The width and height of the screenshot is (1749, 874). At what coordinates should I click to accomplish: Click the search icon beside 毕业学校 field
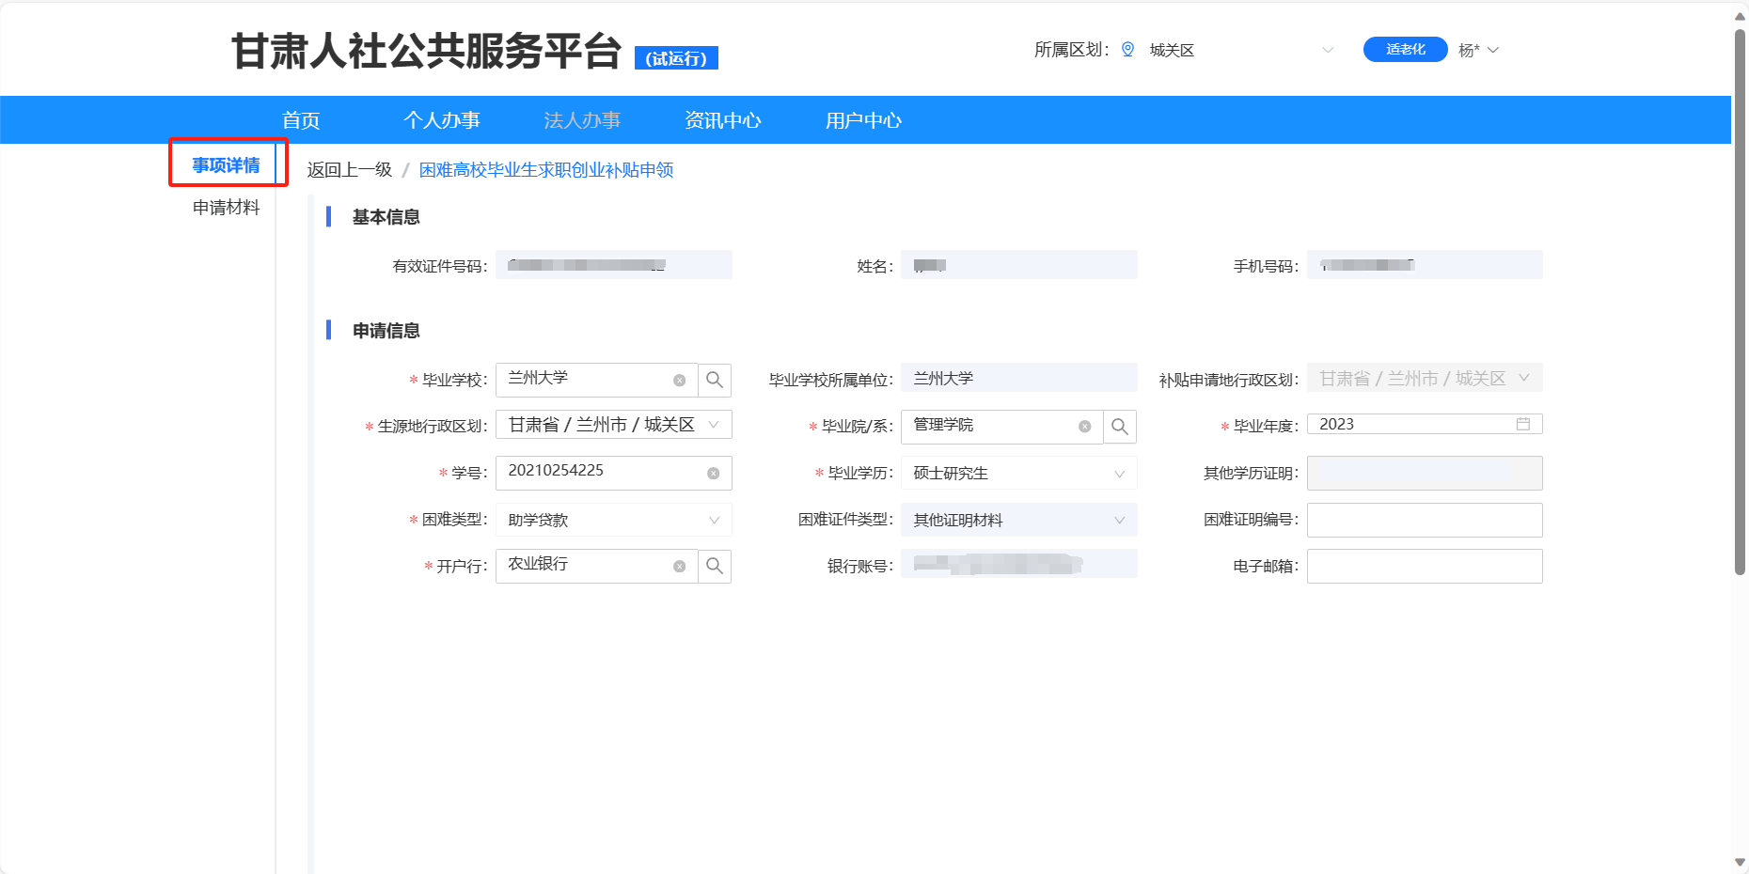[x=715, y=380]
